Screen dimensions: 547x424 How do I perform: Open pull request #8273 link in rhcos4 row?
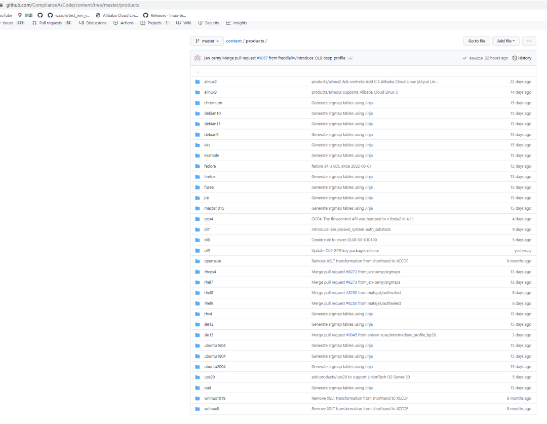351,272
